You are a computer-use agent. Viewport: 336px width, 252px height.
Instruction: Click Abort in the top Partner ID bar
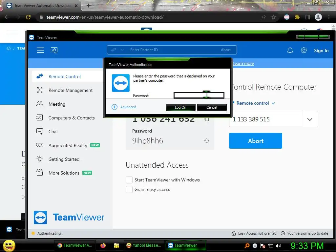(226, 50)
